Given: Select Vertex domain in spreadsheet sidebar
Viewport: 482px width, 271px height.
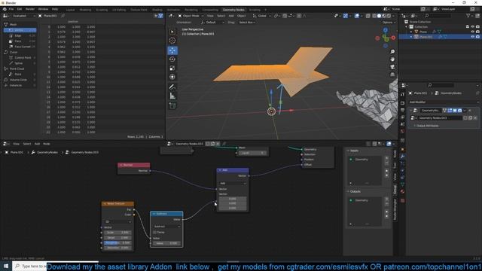Looking at the screenshot, I should click(20, 30).
